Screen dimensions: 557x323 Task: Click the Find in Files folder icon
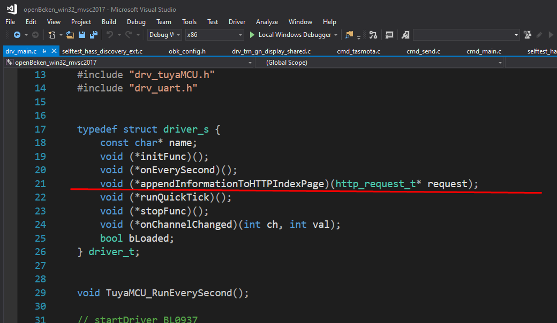click(350, 35)
